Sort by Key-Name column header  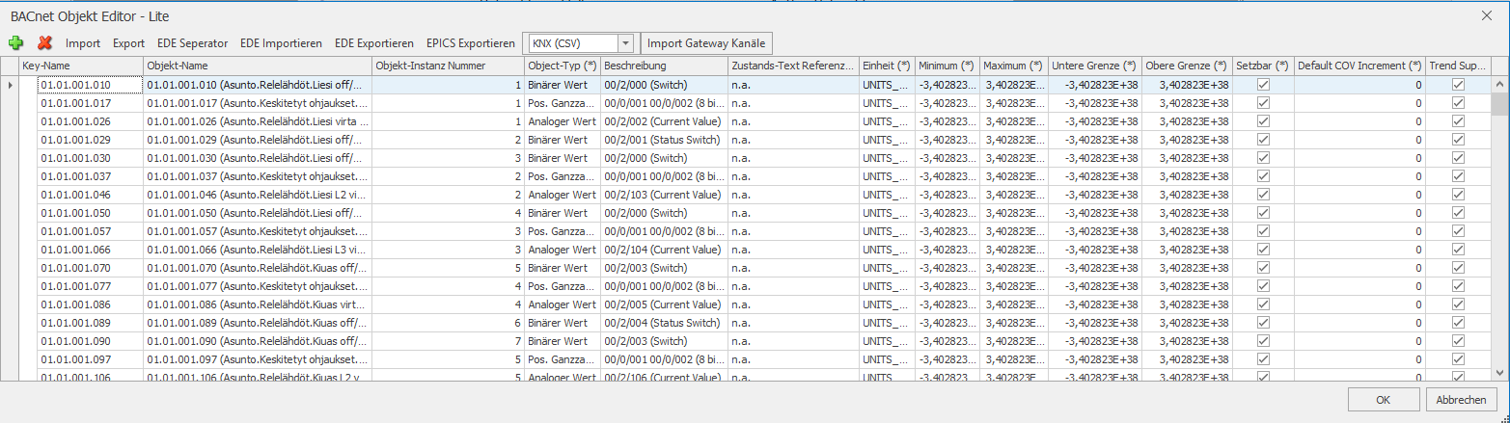pos(81,66)
